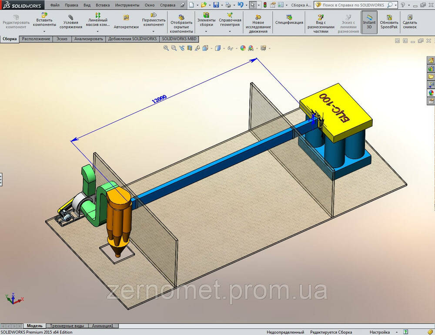The width and height of the screenshot is (435, 335).
Task: Toggle Instant 3D mode
Action: tap(369, 22)
